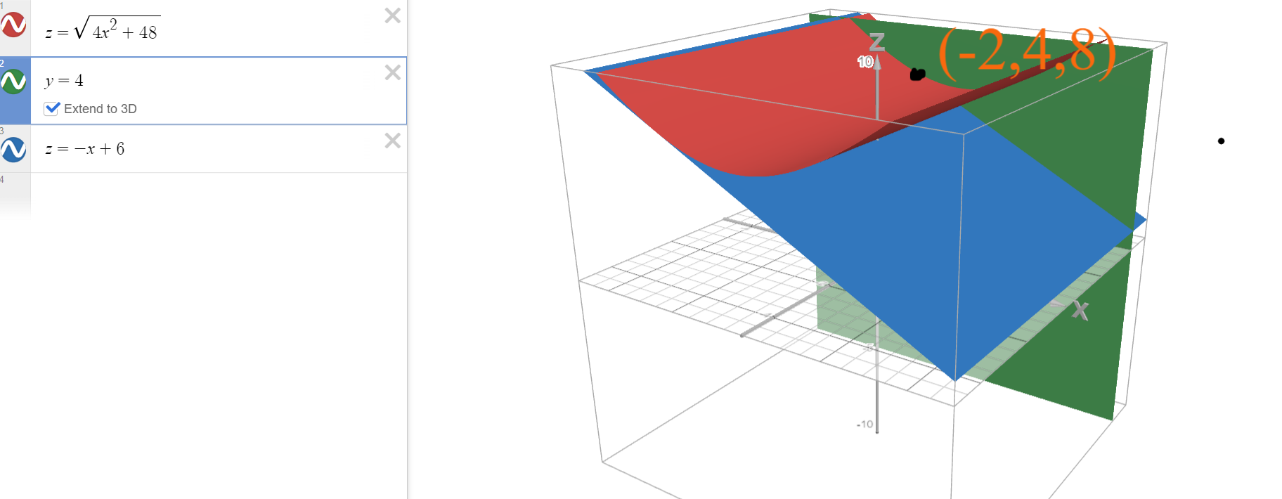This screenshot has height=499, width=1282.
Task: Delete the expression z=√(4x²+48)
Action: pos(393,15)
